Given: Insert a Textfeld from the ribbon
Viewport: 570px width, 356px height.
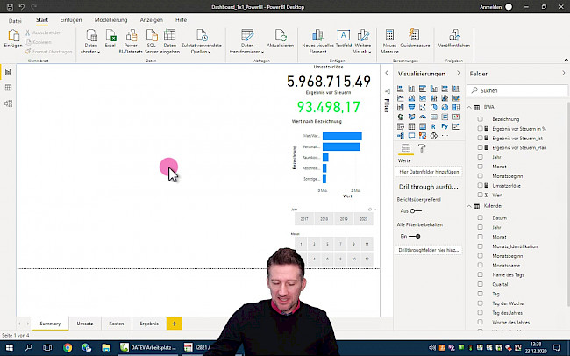Looking at the screenshot, I should (x=344, y=37).
